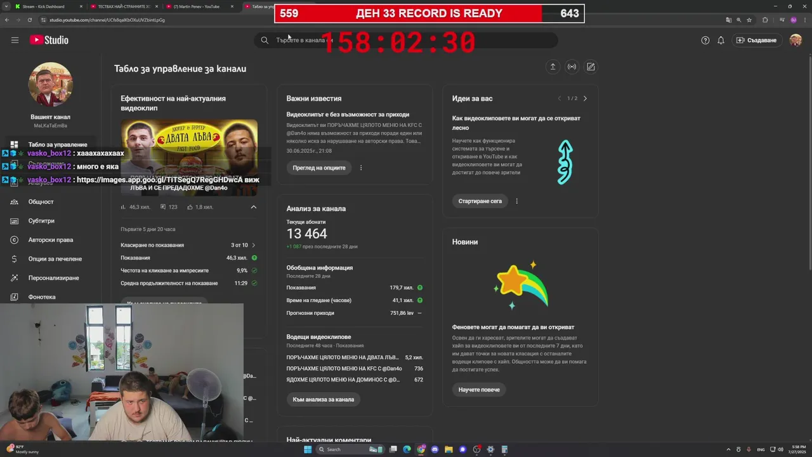Click the comments count 123

(x=169, y=207)
